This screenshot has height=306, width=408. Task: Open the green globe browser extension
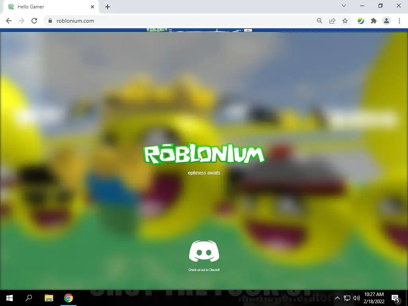(361, 21)
